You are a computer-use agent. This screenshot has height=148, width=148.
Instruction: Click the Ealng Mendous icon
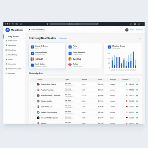(70, 53)
